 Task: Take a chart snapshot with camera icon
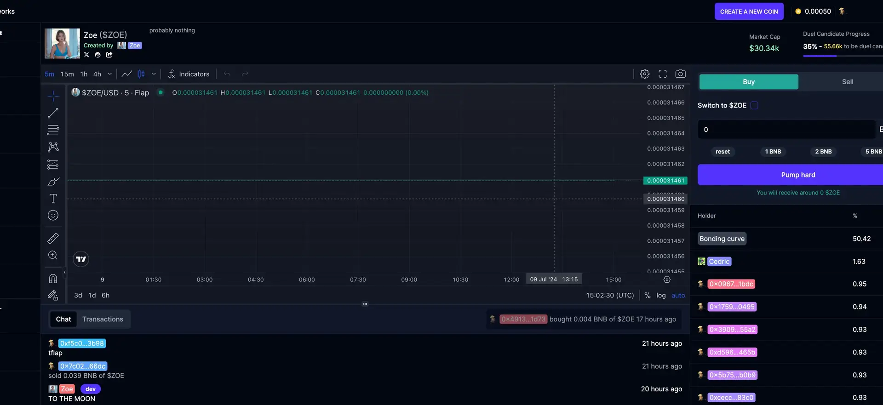(680, 74)
